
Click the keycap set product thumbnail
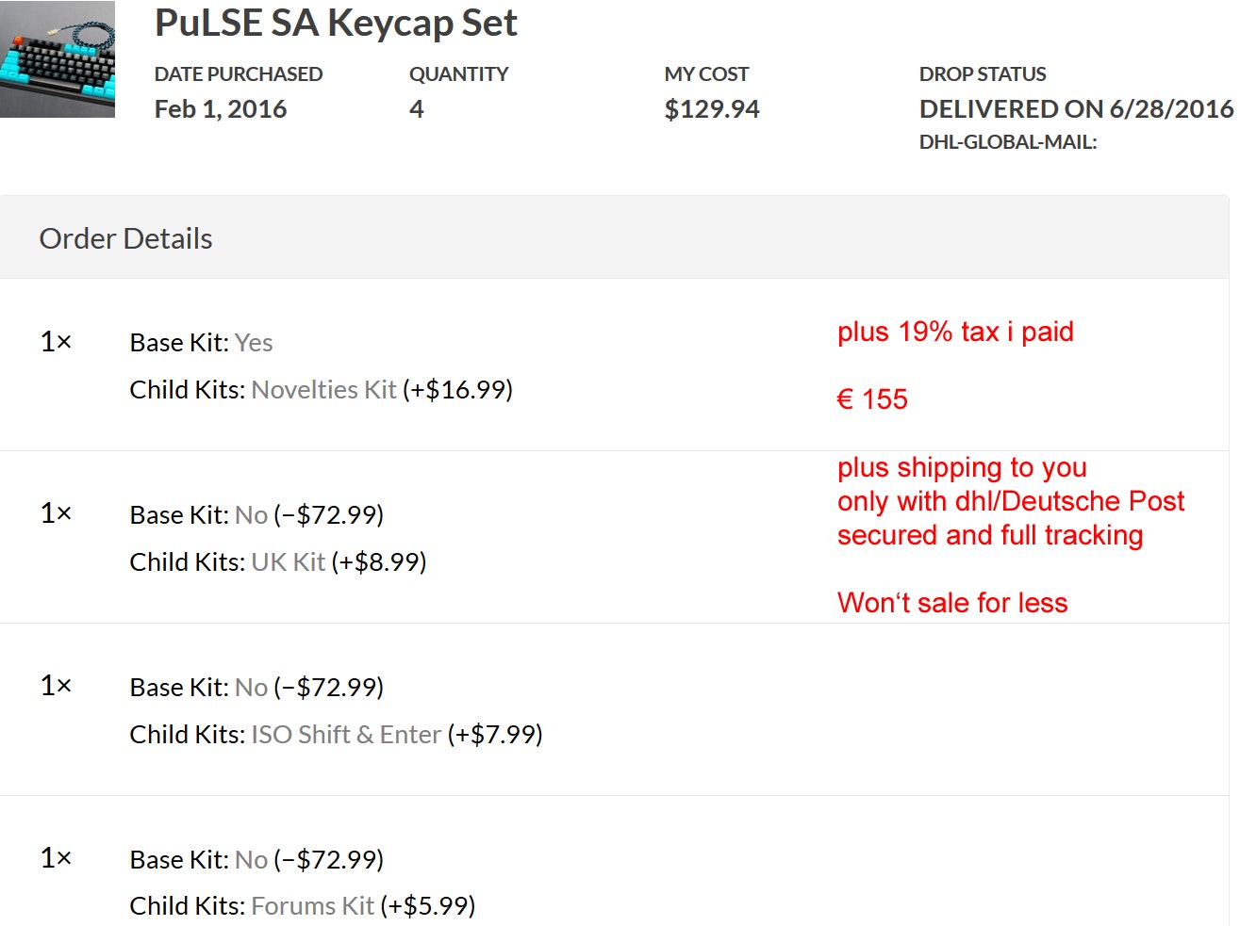click(x=58, y=59)
